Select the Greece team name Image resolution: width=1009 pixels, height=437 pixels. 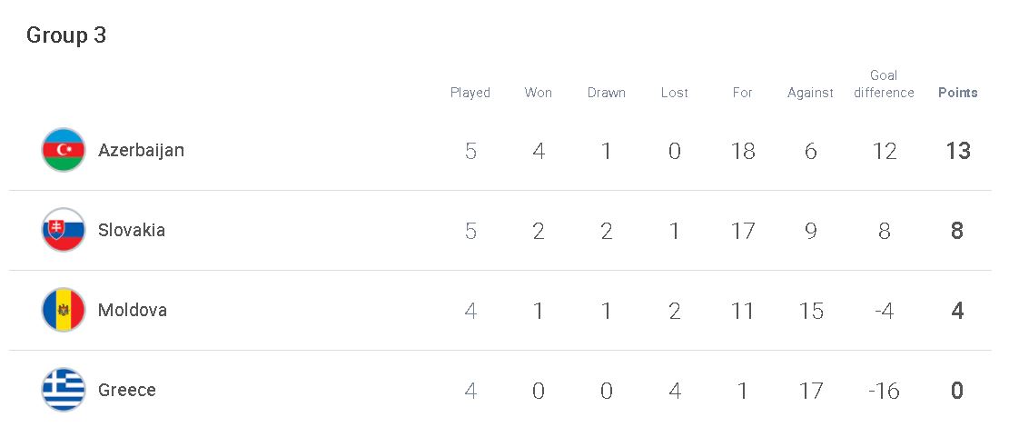pyautogui.click(x=127, y=390)
